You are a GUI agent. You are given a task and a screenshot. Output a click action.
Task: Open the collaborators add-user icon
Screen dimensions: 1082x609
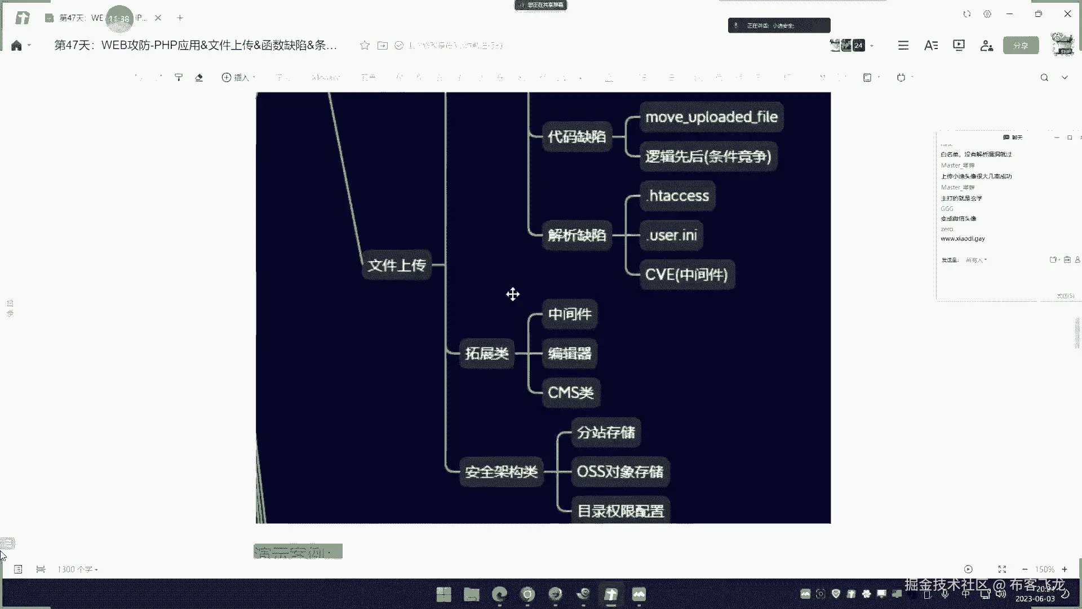tap(986, 46)
